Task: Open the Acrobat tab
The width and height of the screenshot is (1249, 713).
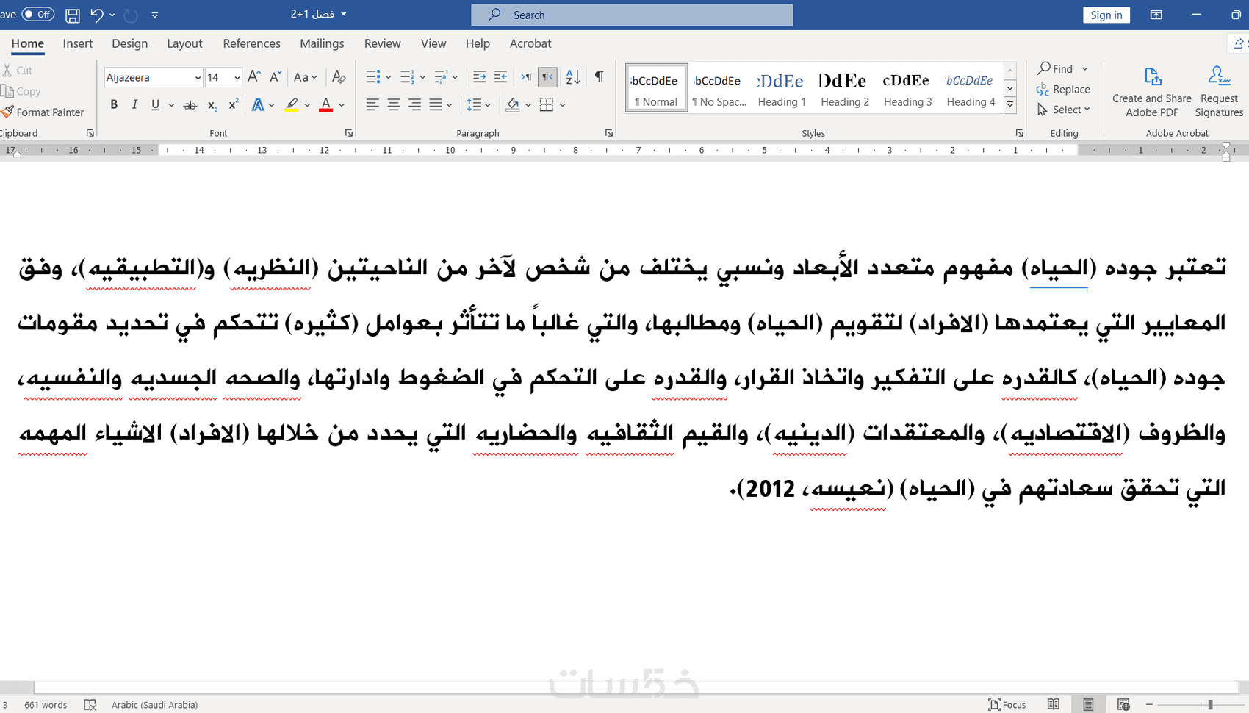Action: tap(530, 43)
